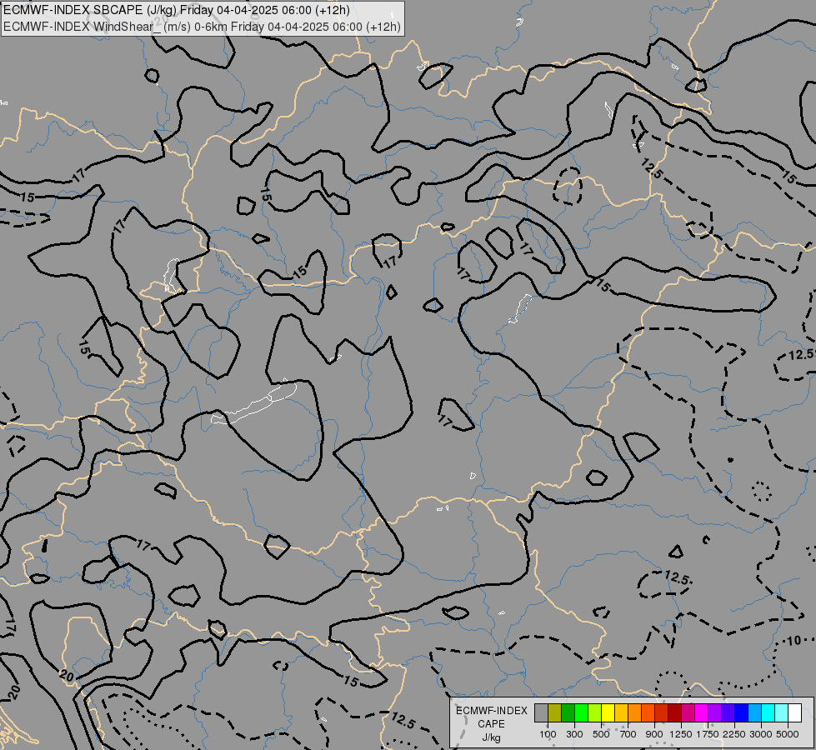This screenshot has height=750, width=816.
Task: Pick the pure yellow legend swatch
Action: pos(608,713)
